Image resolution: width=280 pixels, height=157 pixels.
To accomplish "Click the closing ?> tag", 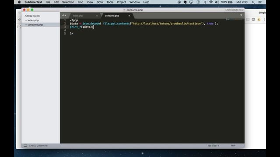I will tap(71, 34).
